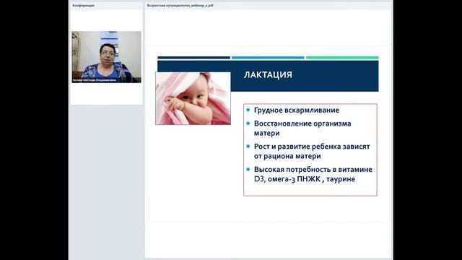The image size is (462, 260).
Task: Click the Конференция panel header
Action: pos(84,5)
